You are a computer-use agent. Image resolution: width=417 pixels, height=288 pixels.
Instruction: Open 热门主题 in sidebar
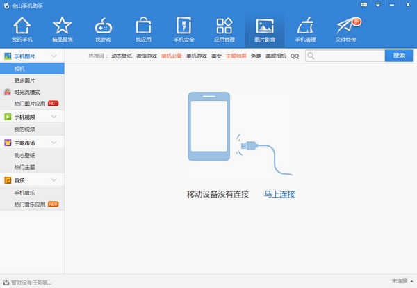click(x=32, y=167)
